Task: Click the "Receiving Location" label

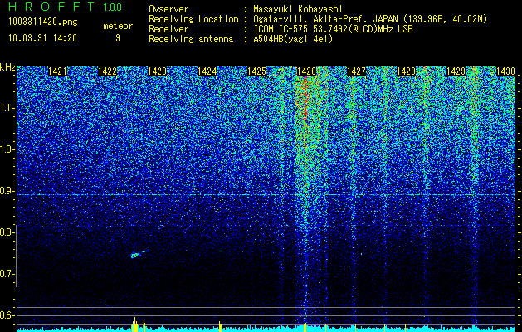Action: tap(193, 19)
